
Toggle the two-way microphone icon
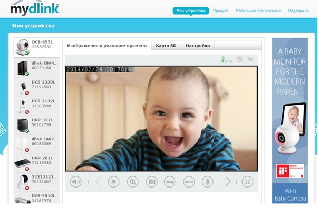pyautogui.click(x=208, y=182)
